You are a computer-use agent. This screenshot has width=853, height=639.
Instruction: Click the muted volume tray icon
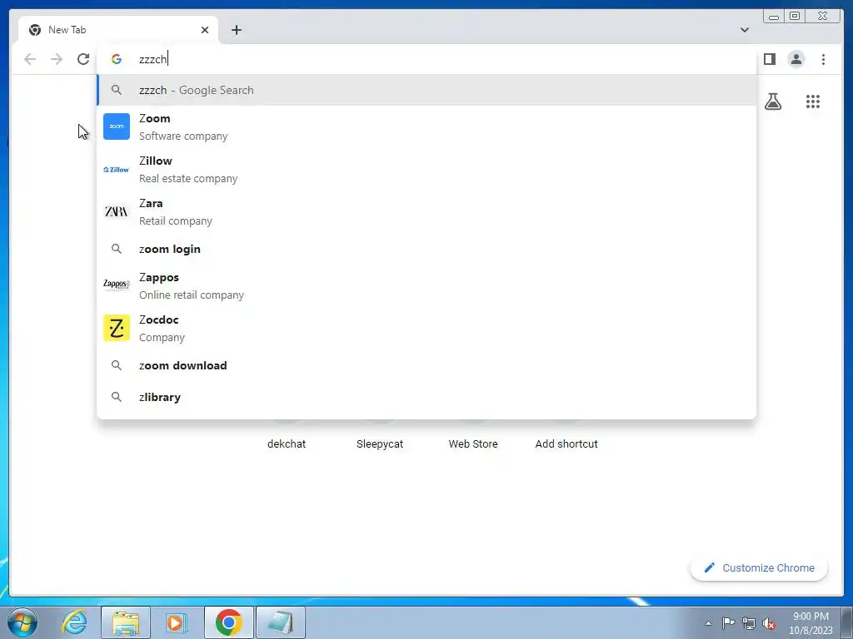(x=769, y=623)
